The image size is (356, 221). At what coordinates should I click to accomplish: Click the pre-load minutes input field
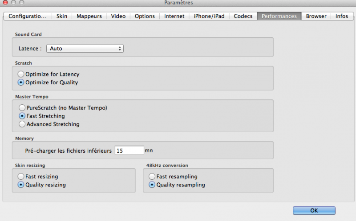click(x=129, y=150)
